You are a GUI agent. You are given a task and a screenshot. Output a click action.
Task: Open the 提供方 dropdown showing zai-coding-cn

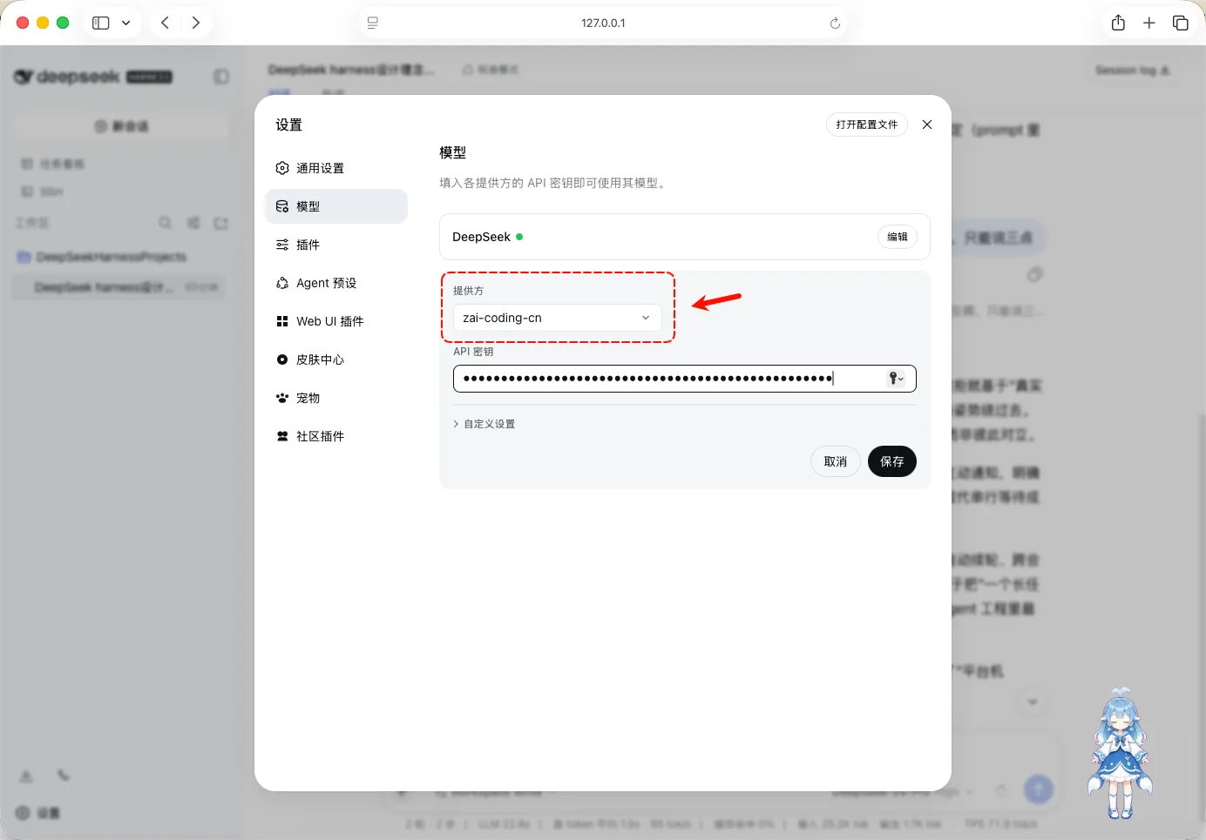pyautogui.click(x=557, y=318)
